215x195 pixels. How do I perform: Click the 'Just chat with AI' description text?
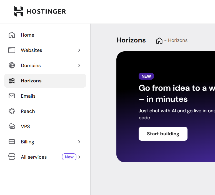coord(177,114)
